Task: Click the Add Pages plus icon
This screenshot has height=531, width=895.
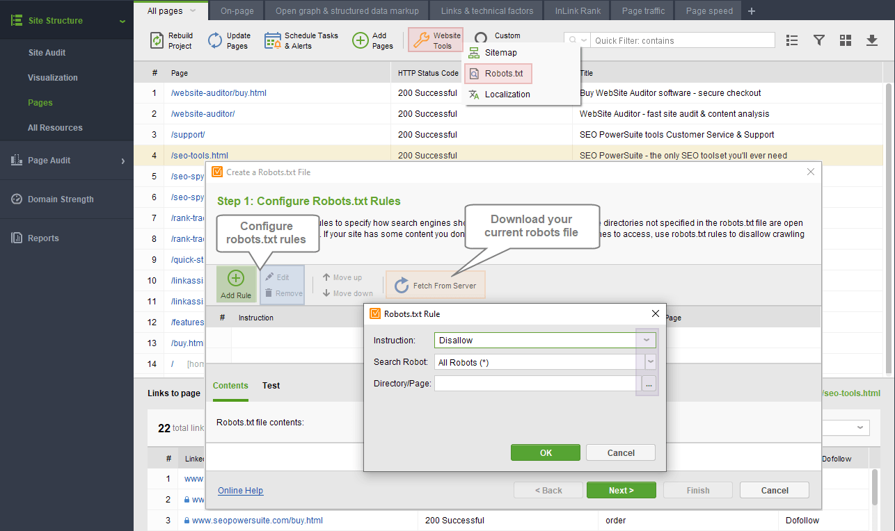Action: (x=360, y=40)
